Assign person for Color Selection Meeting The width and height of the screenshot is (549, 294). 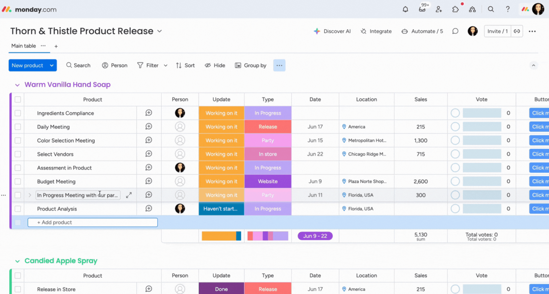pyautogui.click(x=180, y=140)
